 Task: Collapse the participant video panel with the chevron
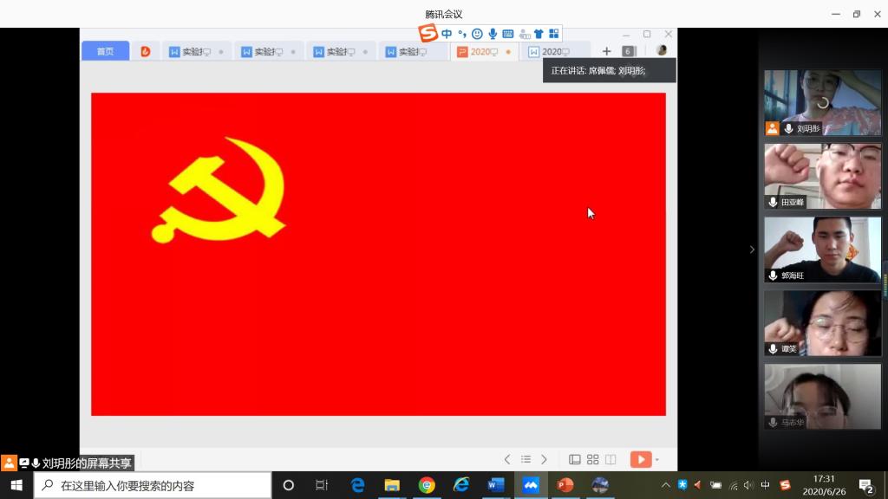pos(752,249)
